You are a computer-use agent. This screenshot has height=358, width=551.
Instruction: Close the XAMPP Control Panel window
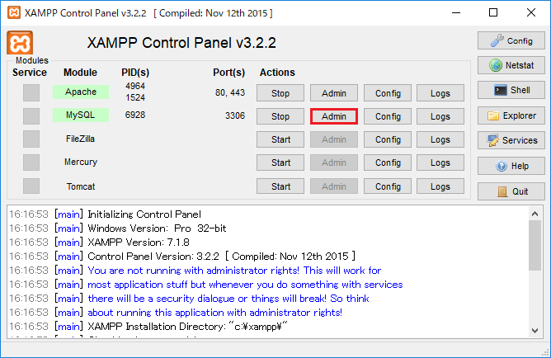[531, 13]
